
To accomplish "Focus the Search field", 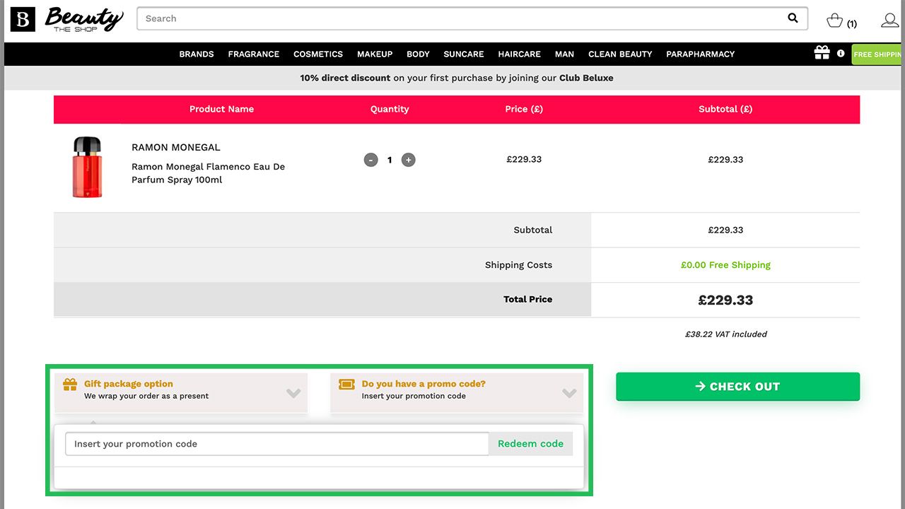I will (x=472, y=18).
